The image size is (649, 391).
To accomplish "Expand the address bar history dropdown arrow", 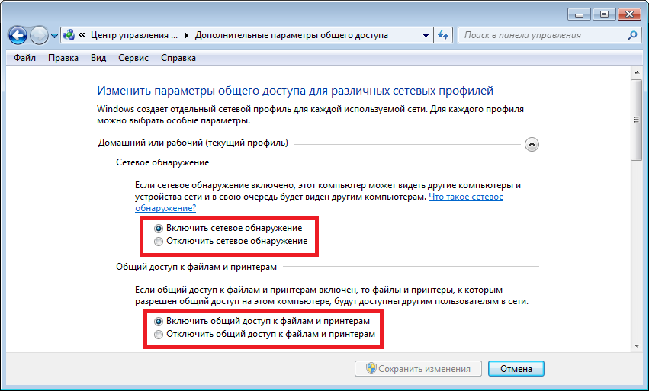I will click(426, 35).
